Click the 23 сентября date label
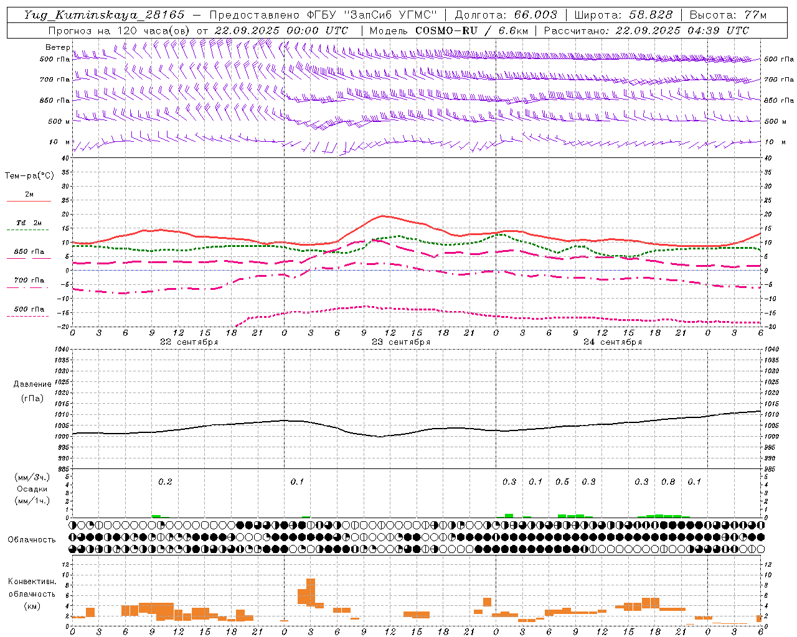Viewport: 797px width, 637px height. 401,342
